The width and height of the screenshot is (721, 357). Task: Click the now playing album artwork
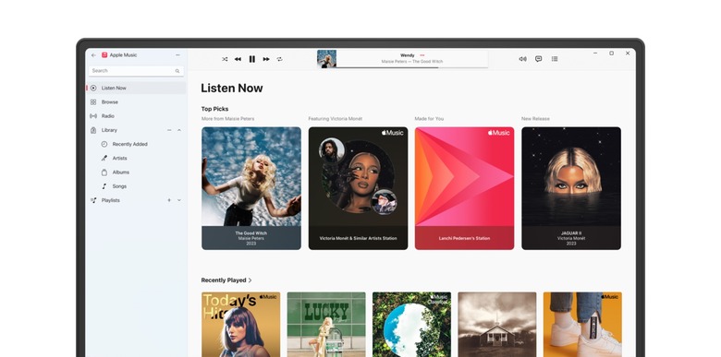(x=327, y=59)
